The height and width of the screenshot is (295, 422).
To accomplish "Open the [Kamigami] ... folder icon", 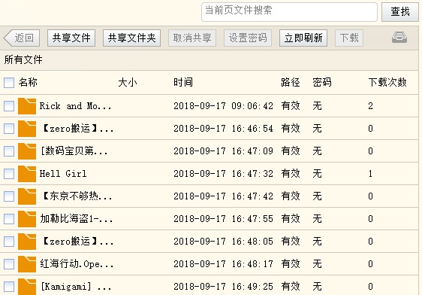I will [x=27, y=287].
